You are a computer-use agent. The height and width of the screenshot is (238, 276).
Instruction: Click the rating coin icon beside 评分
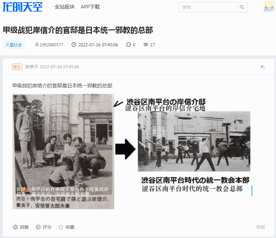coord(38,227)
